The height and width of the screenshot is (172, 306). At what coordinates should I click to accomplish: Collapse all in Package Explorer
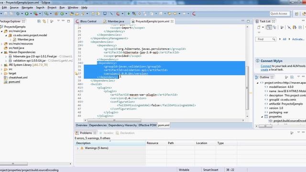(39, 21)
